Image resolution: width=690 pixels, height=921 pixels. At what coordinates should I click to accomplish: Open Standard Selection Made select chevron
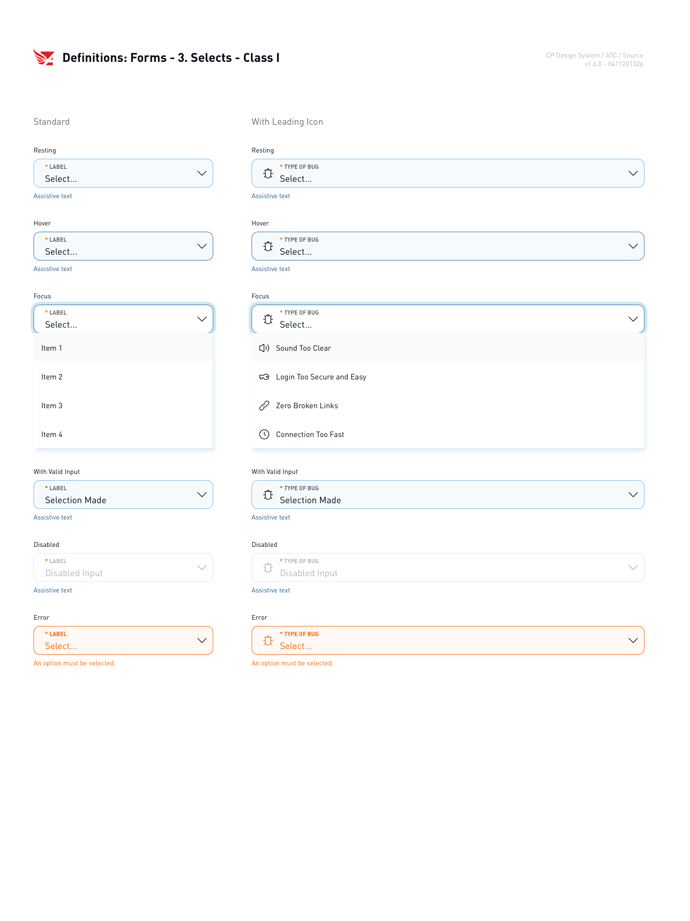pos(202,495)
